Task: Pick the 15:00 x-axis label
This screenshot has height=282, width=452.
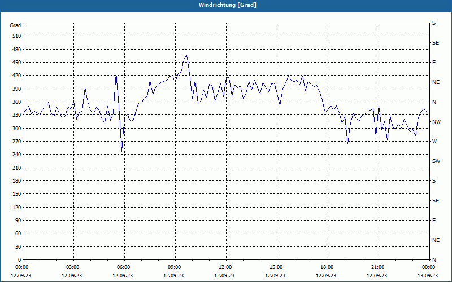Action: [277, 267]
